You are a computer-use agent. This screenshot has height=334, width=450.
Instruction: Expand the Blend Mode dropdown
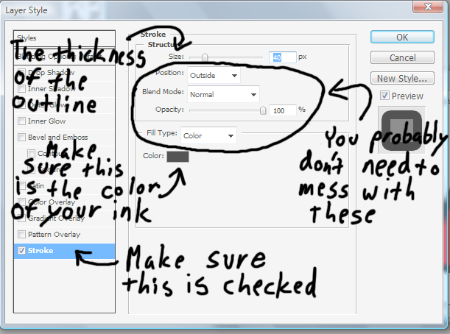click(223, 94)
